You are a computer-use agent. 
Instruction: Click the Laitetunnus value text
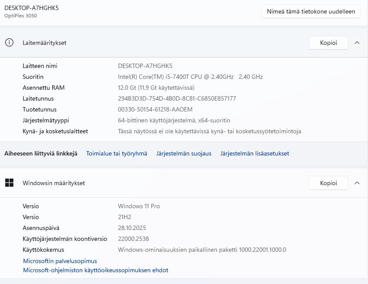[x=177, y=98]
